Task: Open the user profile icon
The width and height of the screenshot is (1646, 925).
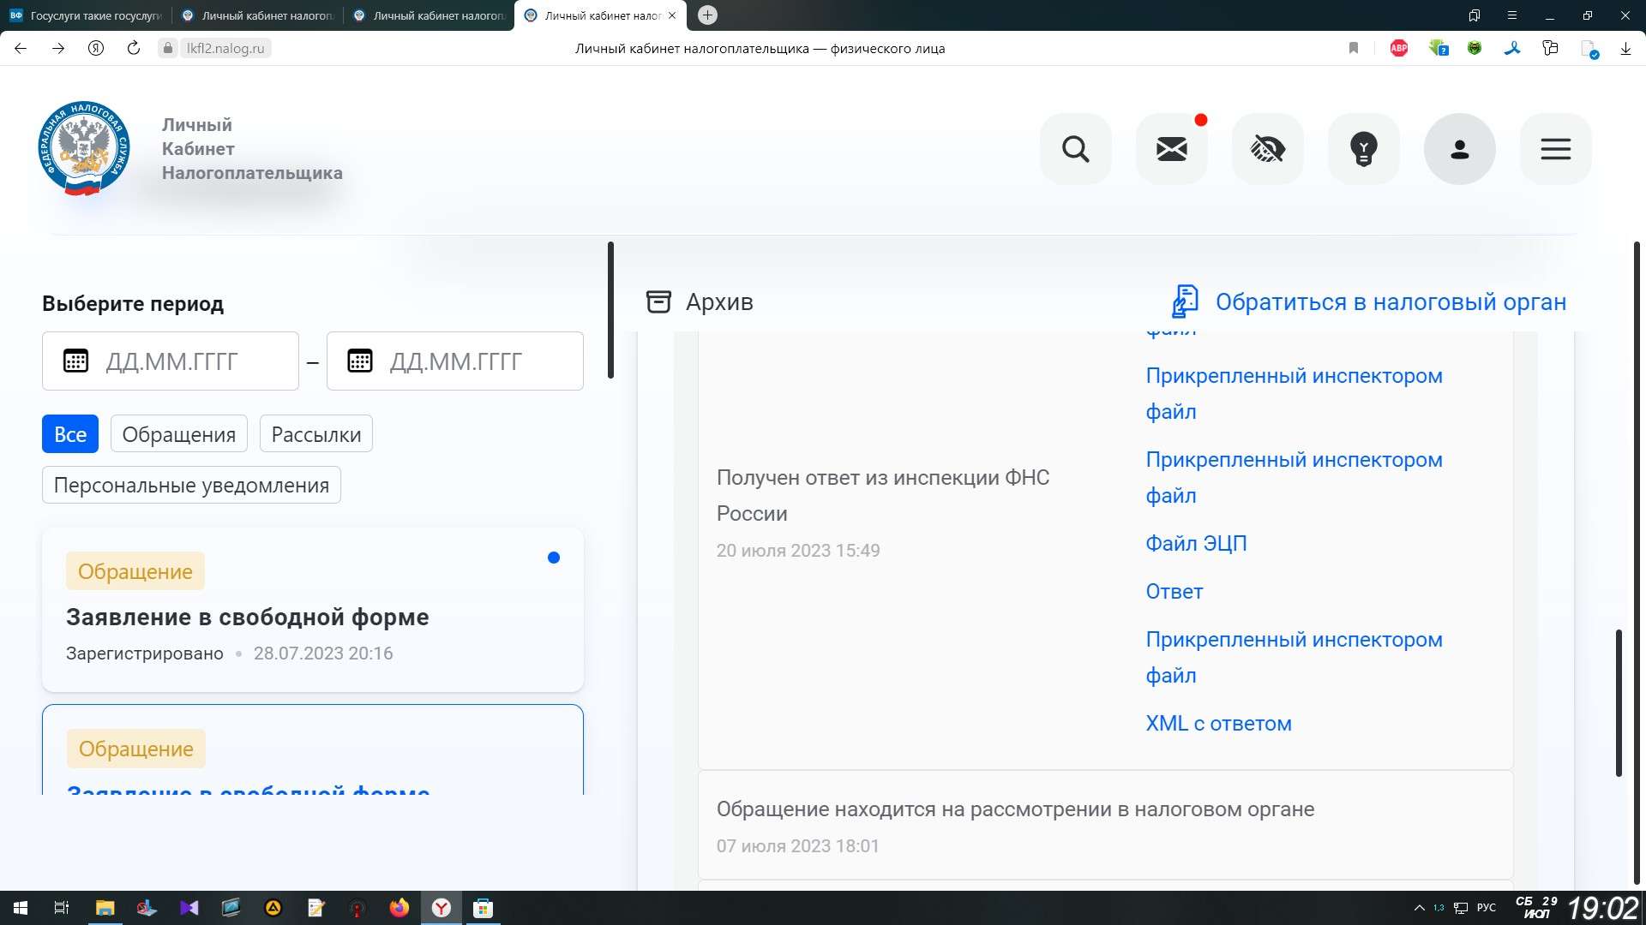Action: tap(1459, 149)
